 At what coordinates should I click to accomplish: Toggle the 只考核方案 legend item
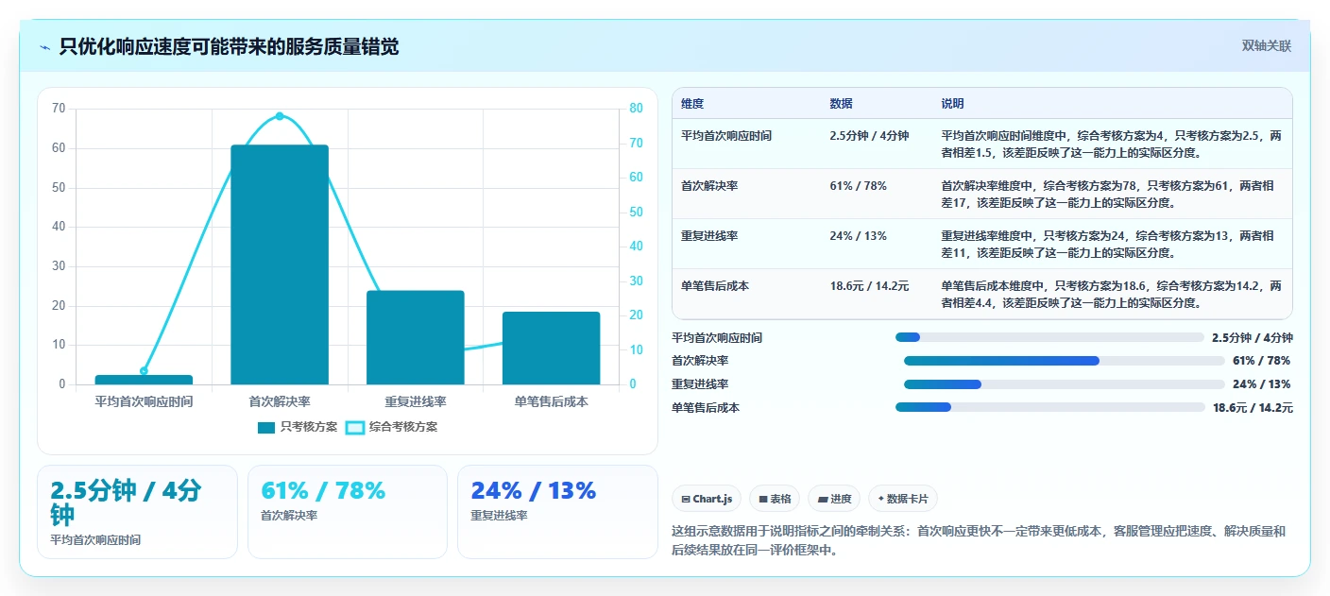tap(297, 427)
